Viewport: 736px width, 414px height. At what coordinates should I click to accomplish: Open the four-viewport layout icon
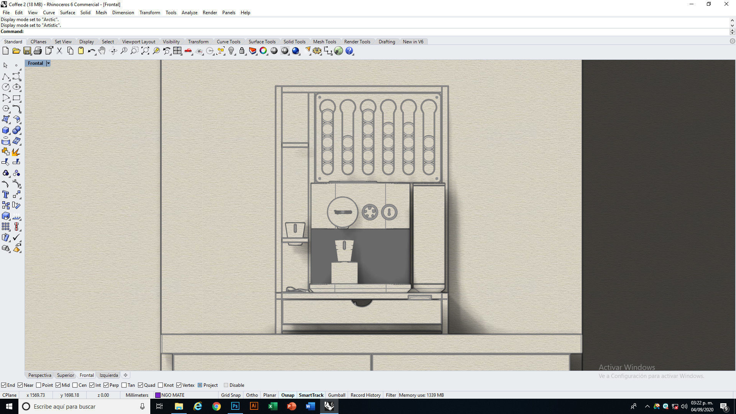coord(177,51)
